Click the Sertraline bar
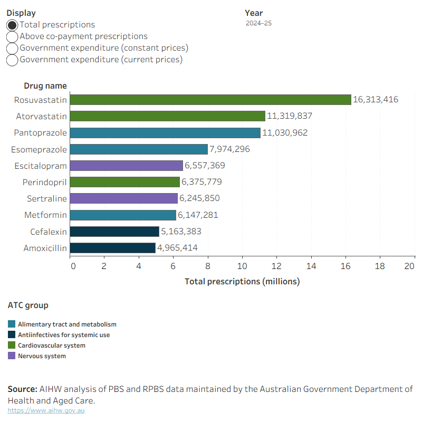Image resolution: width=422 pixels, height=422 pixels. (x=123, y=198)
